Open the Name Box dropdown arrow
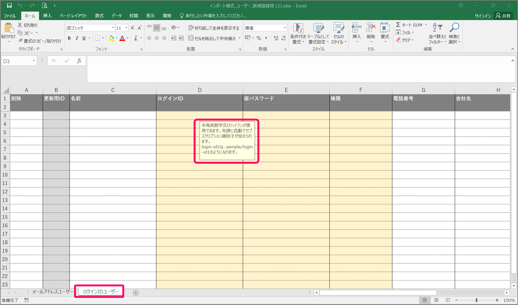This screenshot has width=518, height=305. (34, 61)
